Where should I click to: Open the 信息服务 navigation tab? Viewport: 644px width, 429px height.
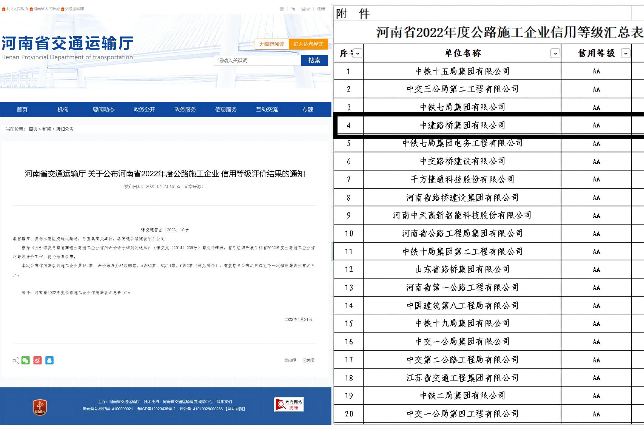226,110
